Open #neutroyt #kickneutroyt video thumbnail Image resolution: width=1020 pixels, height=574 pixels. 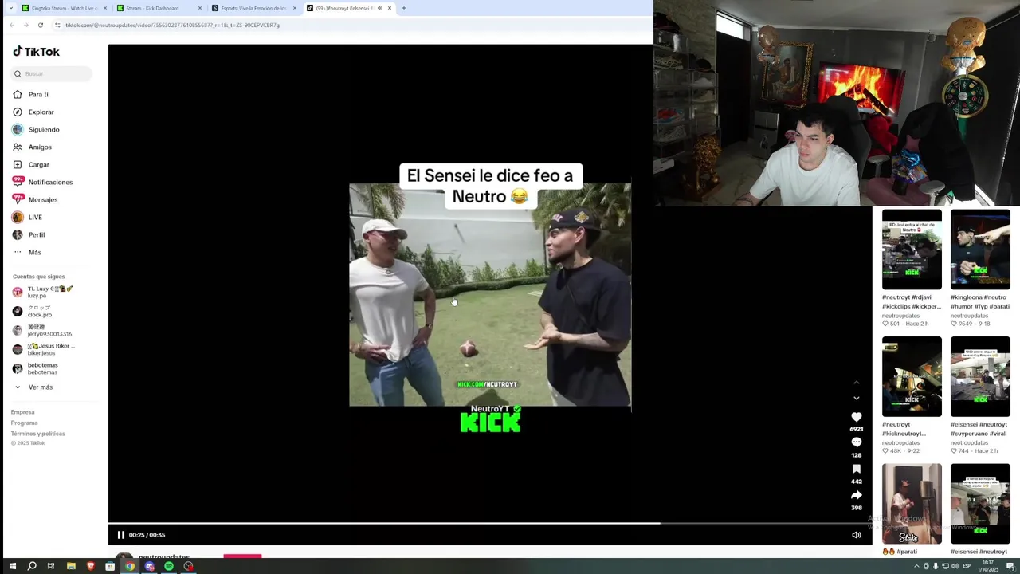pos(912,376)
